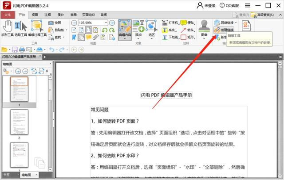Click the zoom out minus button

tap(74, 23)
